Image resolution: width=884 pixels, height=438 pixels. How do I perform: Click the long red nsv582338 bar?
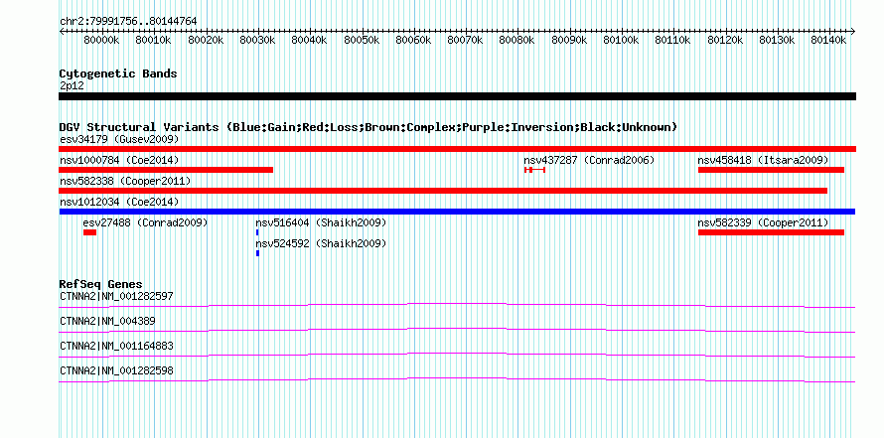click(443, 191)
